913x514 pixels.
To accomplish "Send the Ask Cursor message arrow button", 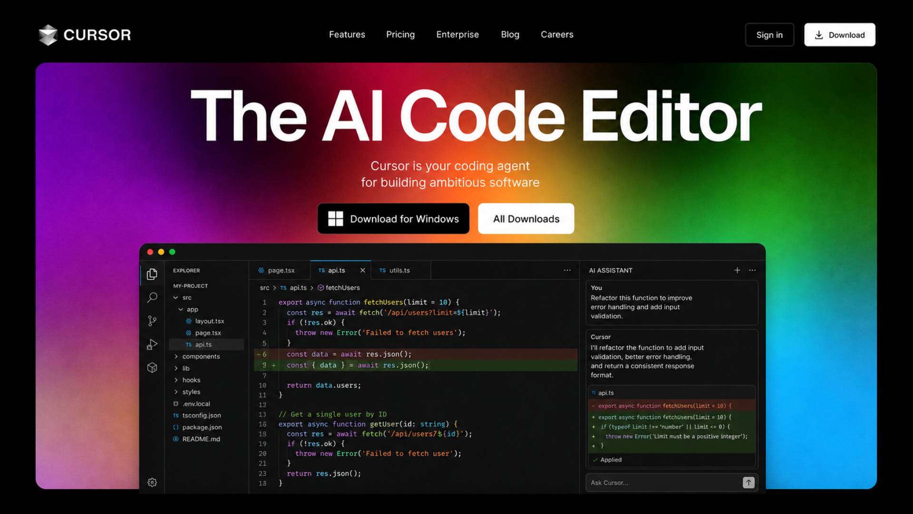I will [748, 483].
